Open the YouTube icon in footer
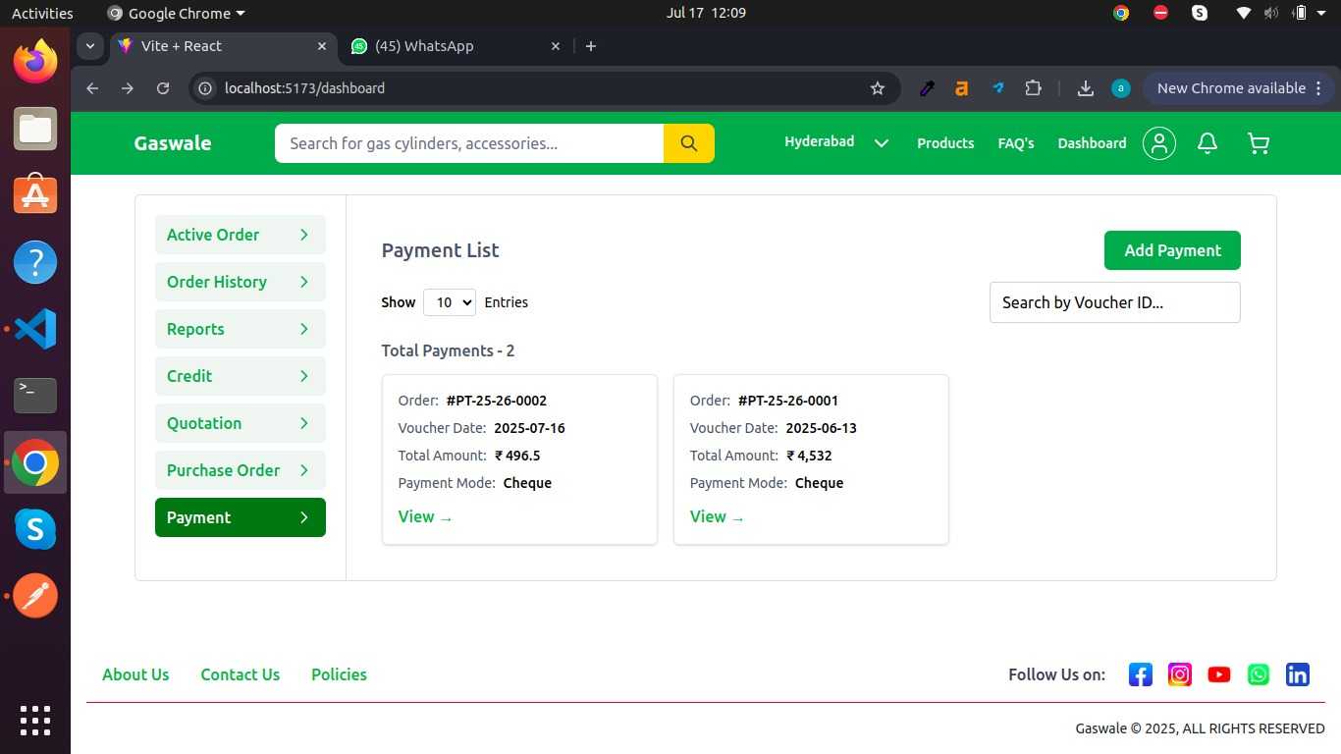This screenshot has height=754, width=1341. (1218, 674)
